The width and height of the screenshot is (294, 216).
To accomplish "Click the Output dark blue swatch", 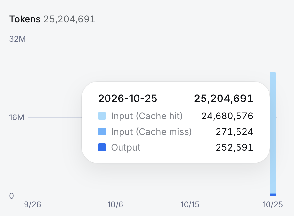I will click(102, 147).
